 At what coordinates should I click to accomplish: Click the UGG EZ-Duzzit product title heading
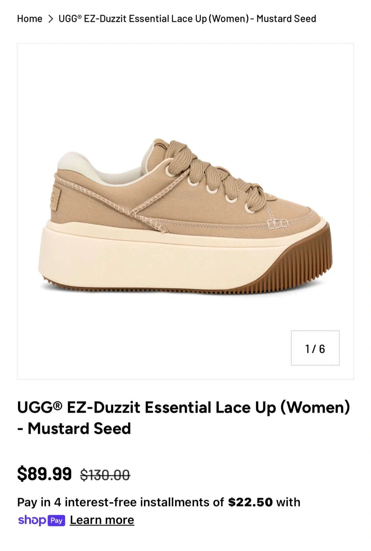(x=184, y=418)
